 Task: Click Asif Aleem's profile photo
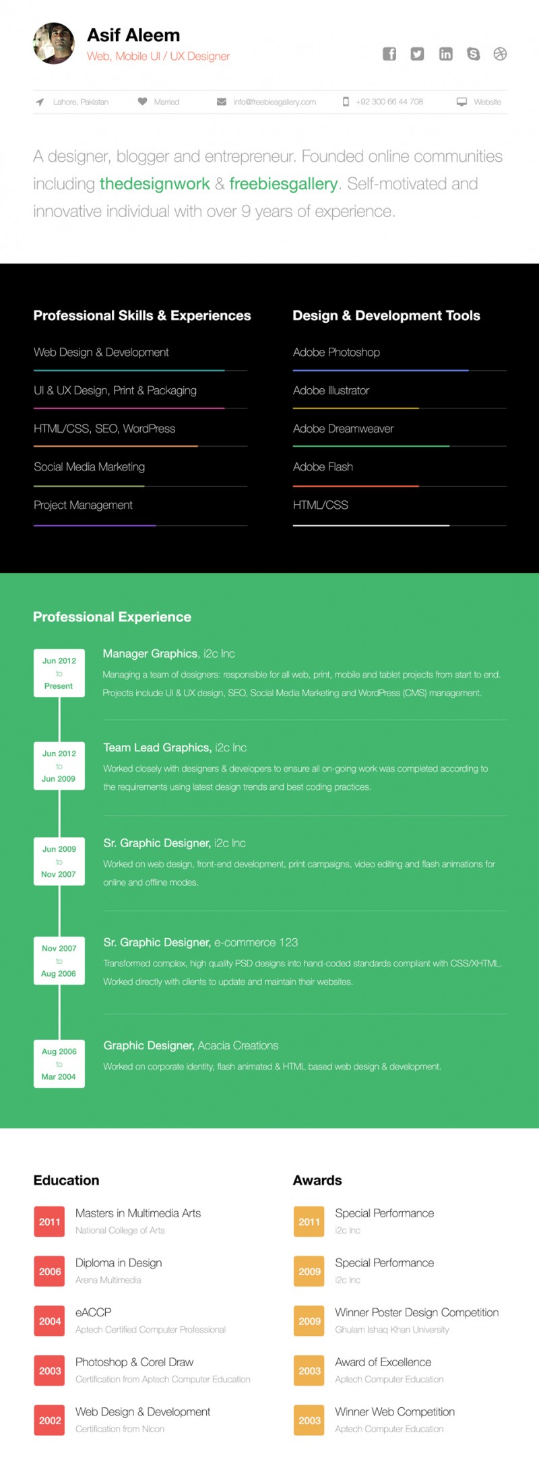[x=54, y=44]
